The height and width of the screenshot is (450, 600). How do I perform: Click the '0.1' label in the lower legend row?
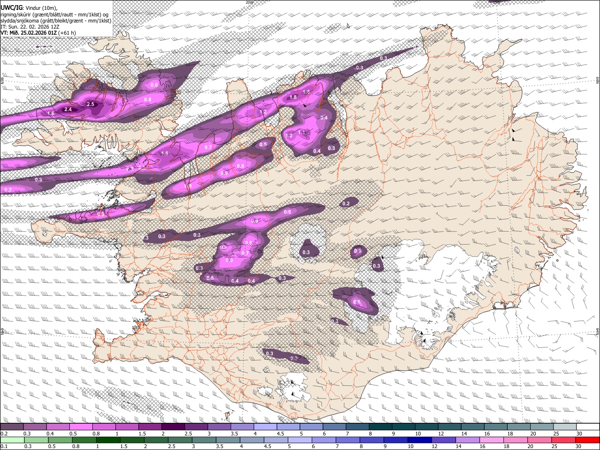(4, 447)
